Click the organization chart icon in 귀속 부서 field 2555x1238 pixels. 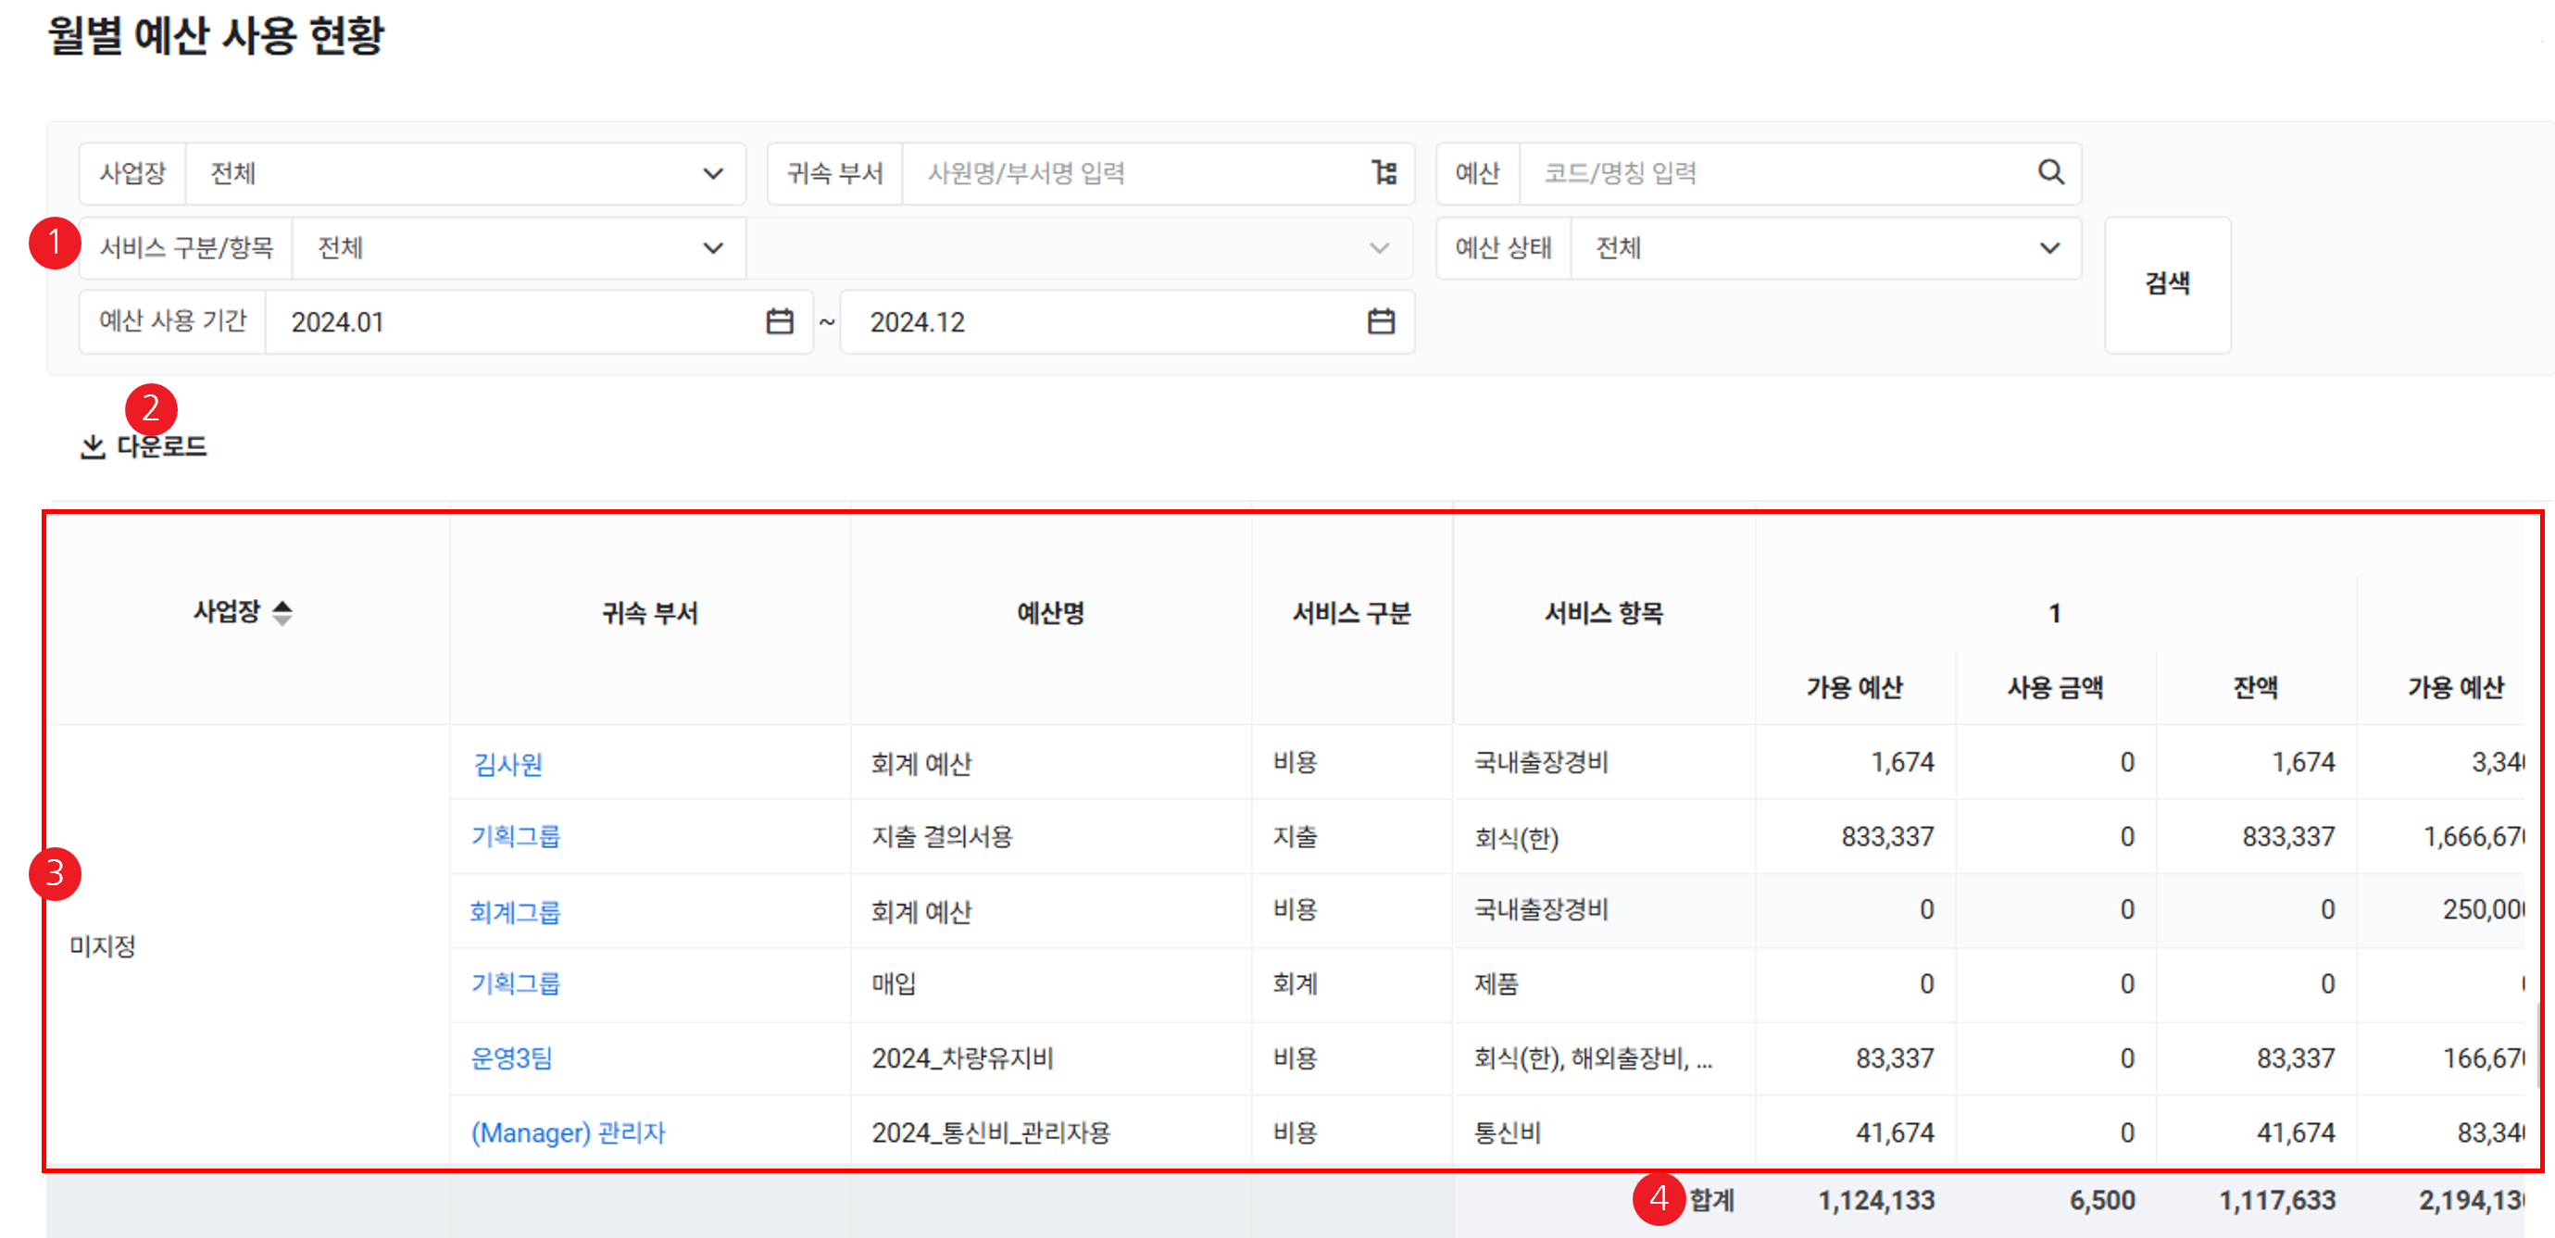pos(1384,172)
